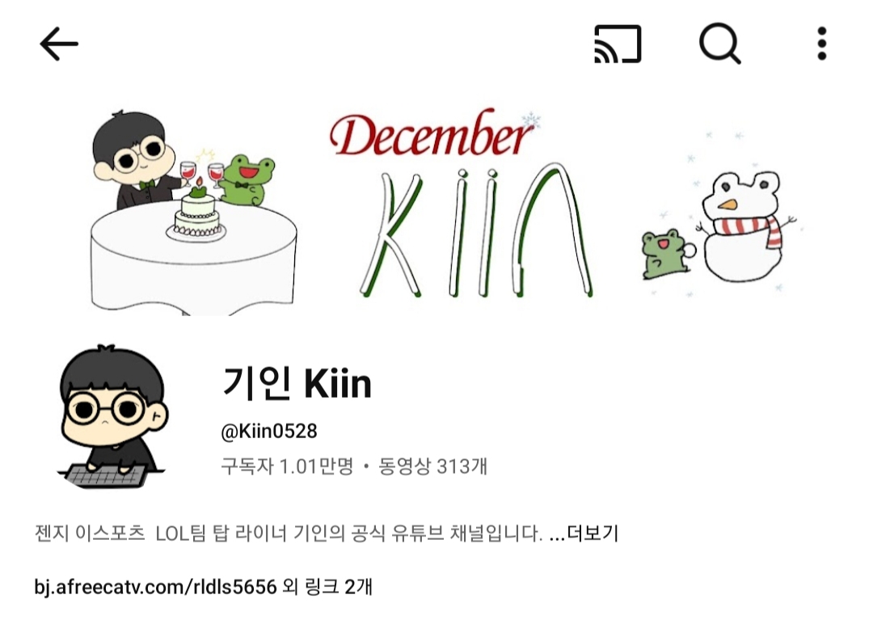Tap the small green frog beside snowman
Screen dimensions: 873x620
[x=666, y=254]
